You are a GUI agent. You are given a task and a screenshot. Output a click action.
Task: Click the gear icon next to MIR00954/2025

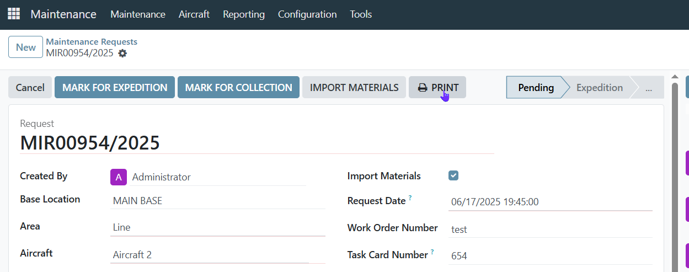(122, 54)
